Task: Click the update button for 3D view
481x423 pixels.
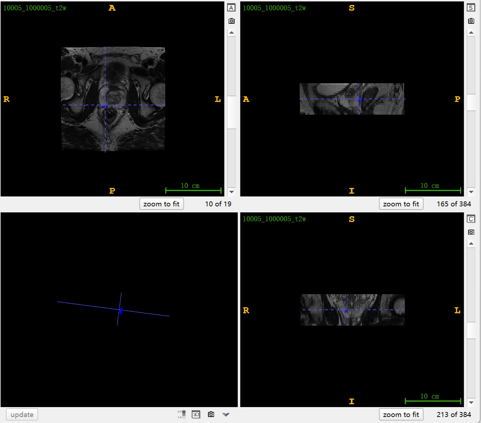Action: 22,415
